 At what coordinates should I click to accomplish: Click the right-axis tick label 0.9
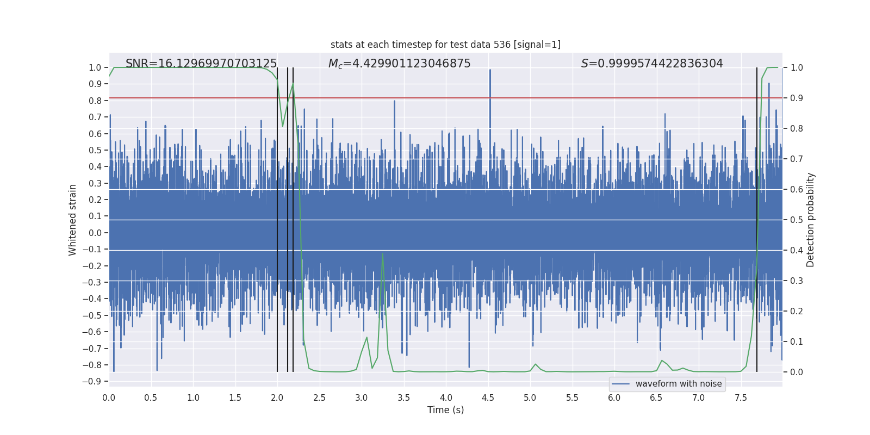pyautogui.click(x=797, y=98)
